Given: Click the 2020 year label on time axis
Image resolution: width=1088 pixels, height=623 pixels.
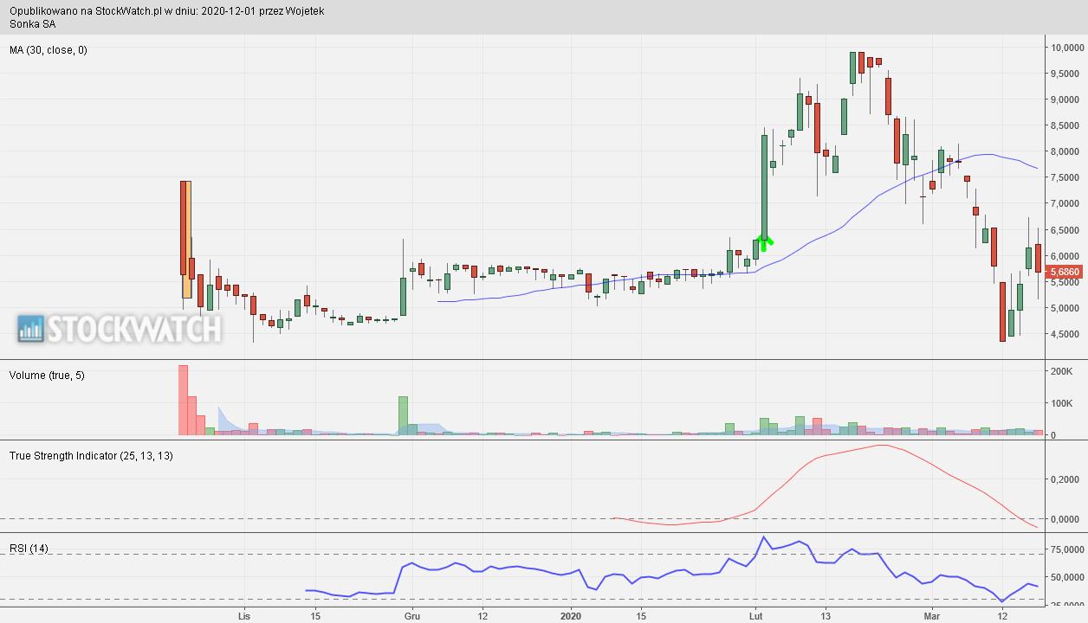Looking at the screenshot, I should pos(570,615).
